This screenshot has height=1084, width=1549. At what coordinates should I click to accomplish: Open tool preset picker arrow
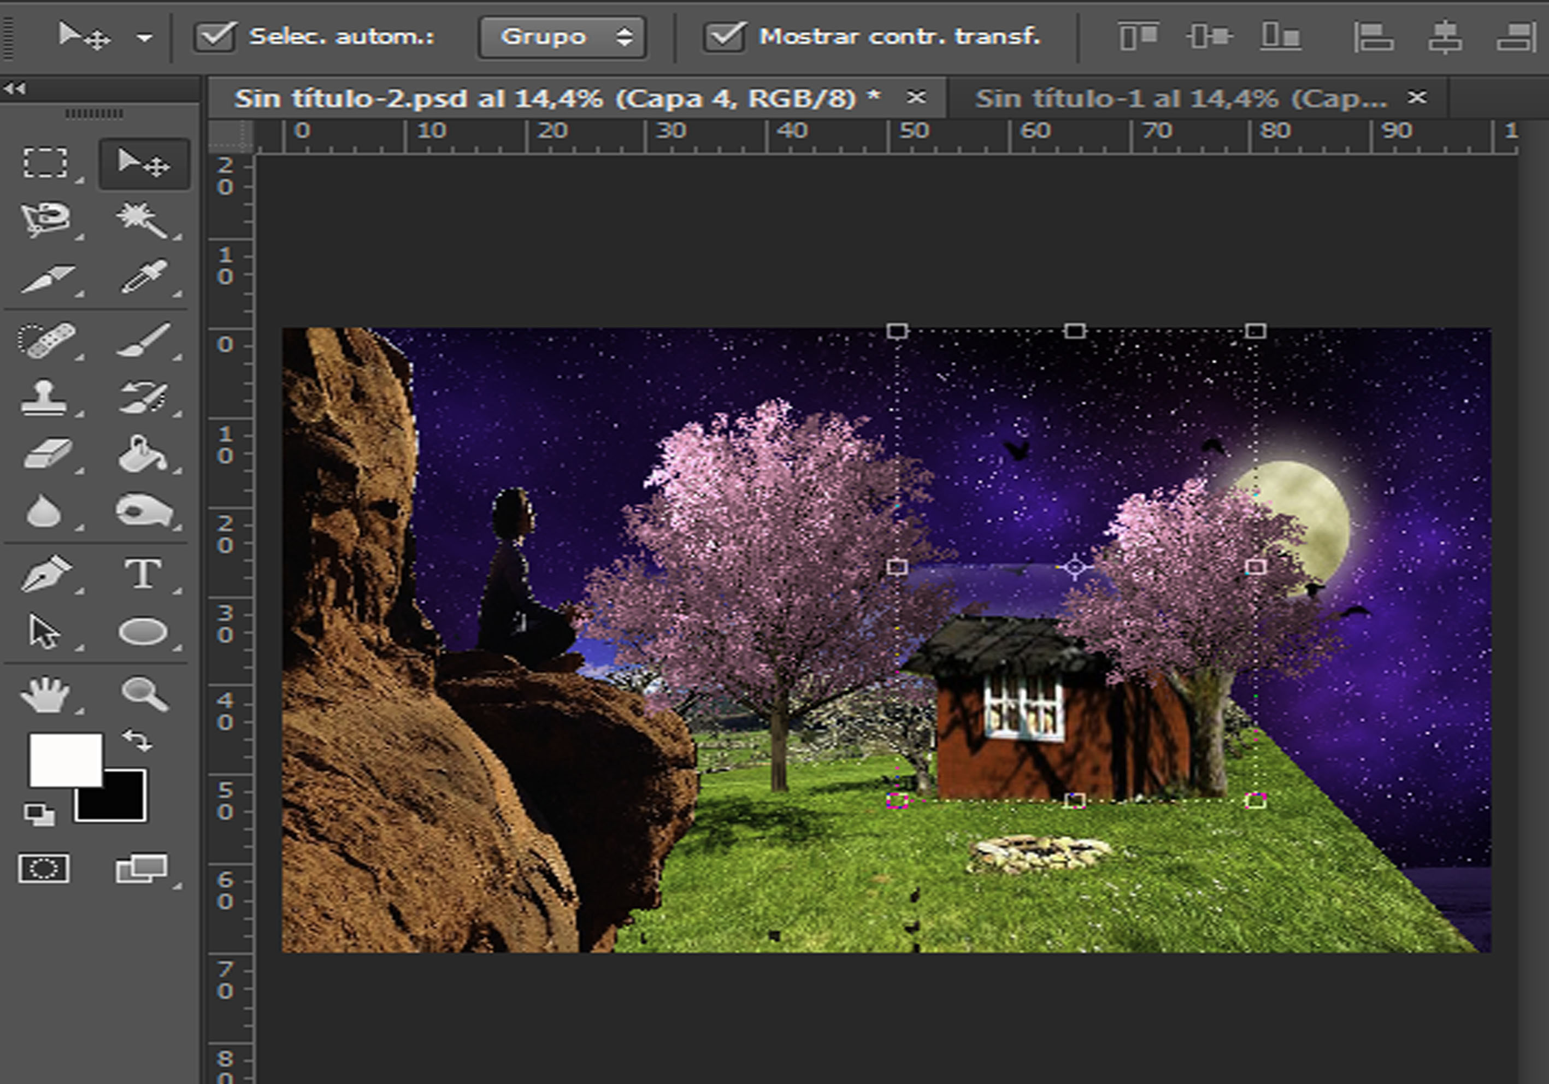point(144,38)
